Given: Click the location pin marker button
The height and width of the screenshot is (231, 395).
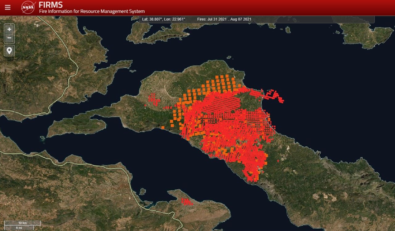Looking at the screenshot, I should click(9, 51).
